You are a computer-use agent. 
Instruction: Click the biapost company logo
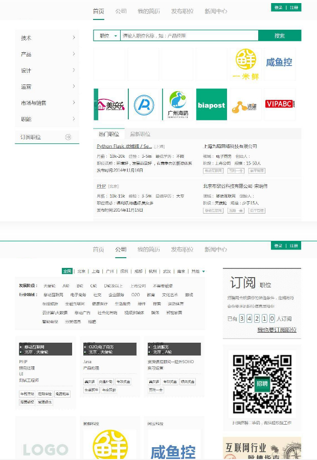pos(211,104)
